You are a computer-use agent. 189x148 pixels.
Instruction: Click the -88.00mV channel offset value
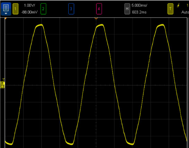pos(29,12)
